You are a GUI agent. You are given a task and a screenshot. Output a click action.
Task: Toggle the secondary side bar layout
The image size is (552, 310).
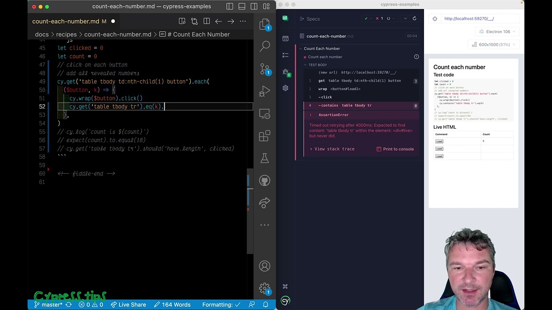pyautogui.click(x=254, y=6)
